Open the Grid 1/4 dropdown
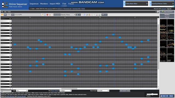Screen dimensions: 175x98 22,91
